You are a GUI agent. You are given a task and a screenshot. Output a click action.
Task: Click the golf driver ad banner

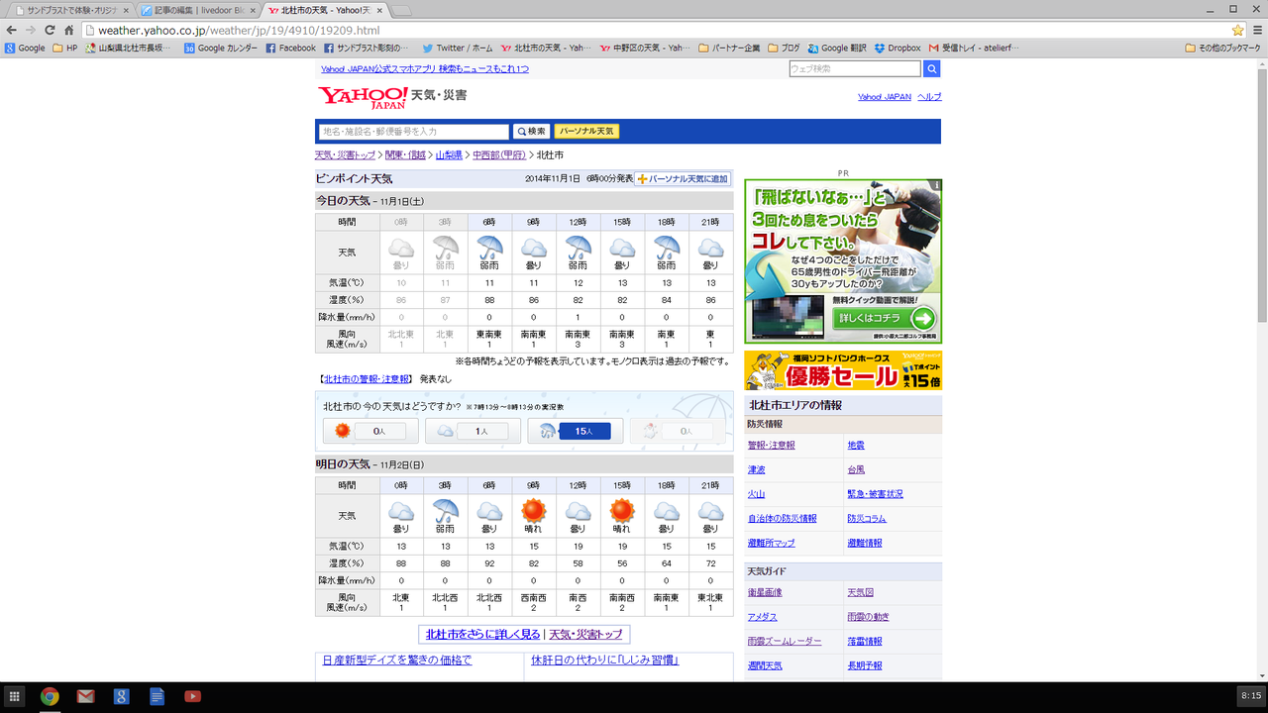pyautogui.click(x=843, y=261)
